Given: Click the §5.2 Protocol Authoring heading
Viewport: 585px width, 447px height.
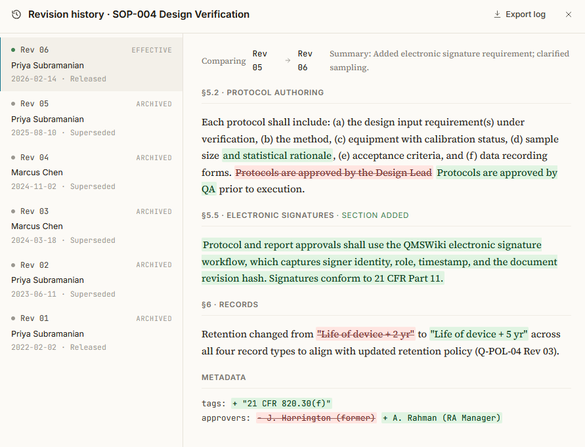Looking at the screenshot, I should point(263,93).
